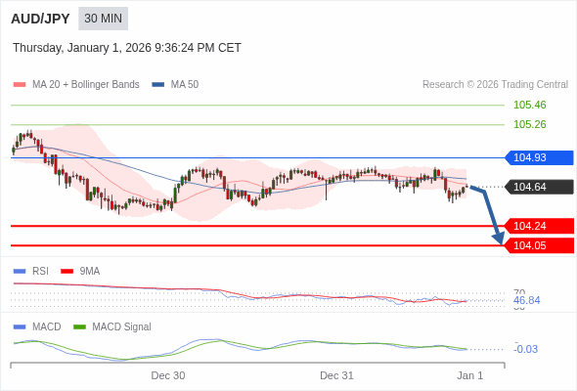577x391 pixels.
Task: Click the 30 MIN timeframe button
Action: click(x=103, y=19)
